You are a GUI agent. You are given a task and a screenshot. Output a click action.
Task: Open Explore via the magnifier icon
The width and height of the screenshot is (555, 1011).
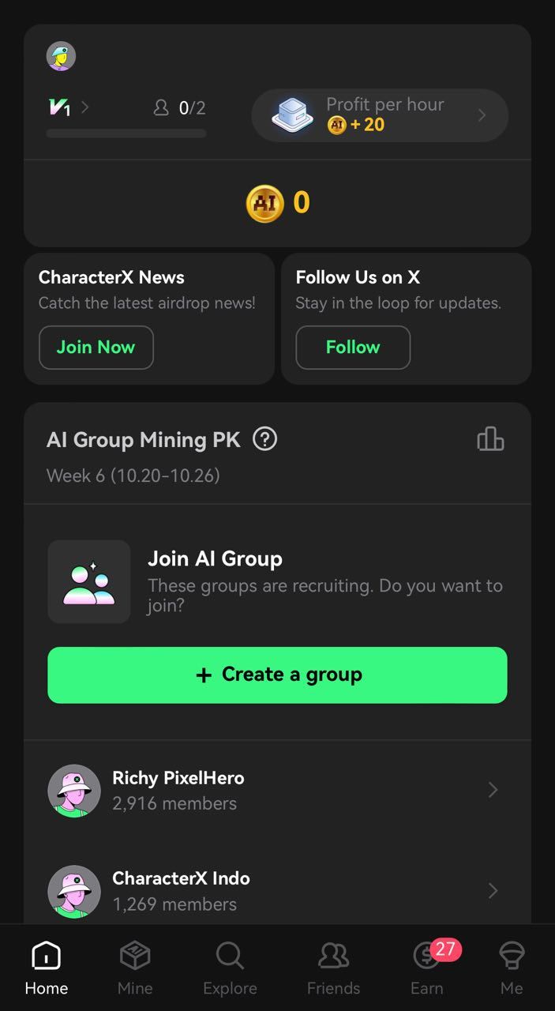(229, 957)
